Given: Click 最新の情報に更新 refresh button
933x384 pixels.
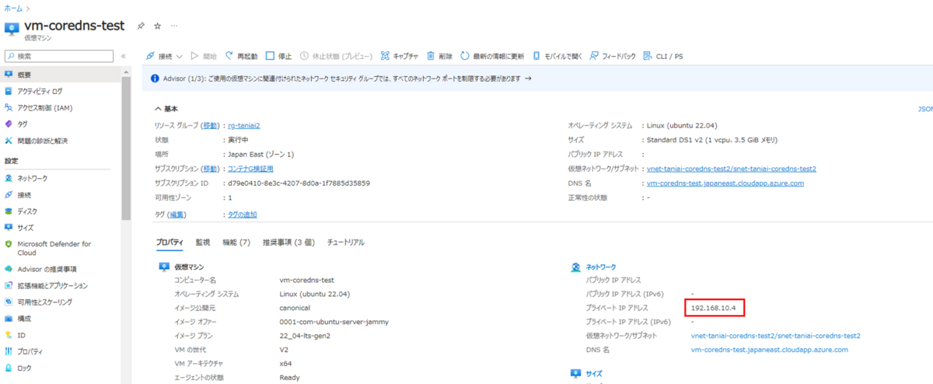Looking at the screenshot, I should [x=492, y=56].
